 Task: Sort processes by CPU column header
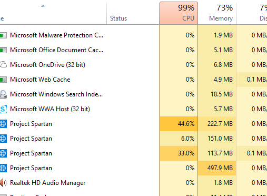(x=179, y=13)
